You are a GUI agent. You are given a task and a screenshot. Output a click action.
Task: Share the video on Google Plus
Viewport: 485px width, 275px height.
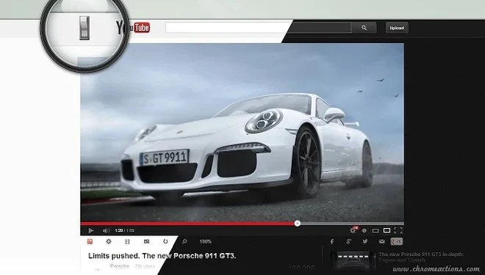point(348,242)
